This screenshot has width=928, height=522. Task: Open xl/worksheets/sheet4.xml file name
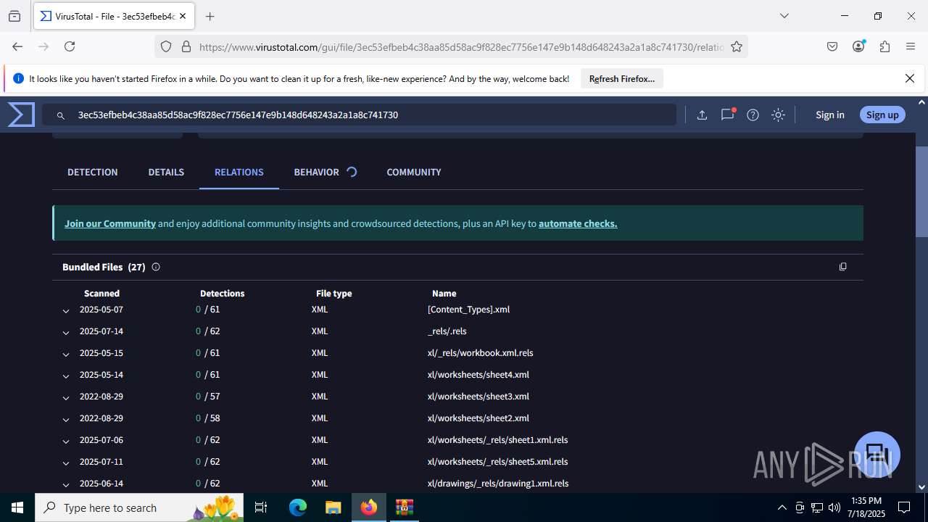(478, 375)
